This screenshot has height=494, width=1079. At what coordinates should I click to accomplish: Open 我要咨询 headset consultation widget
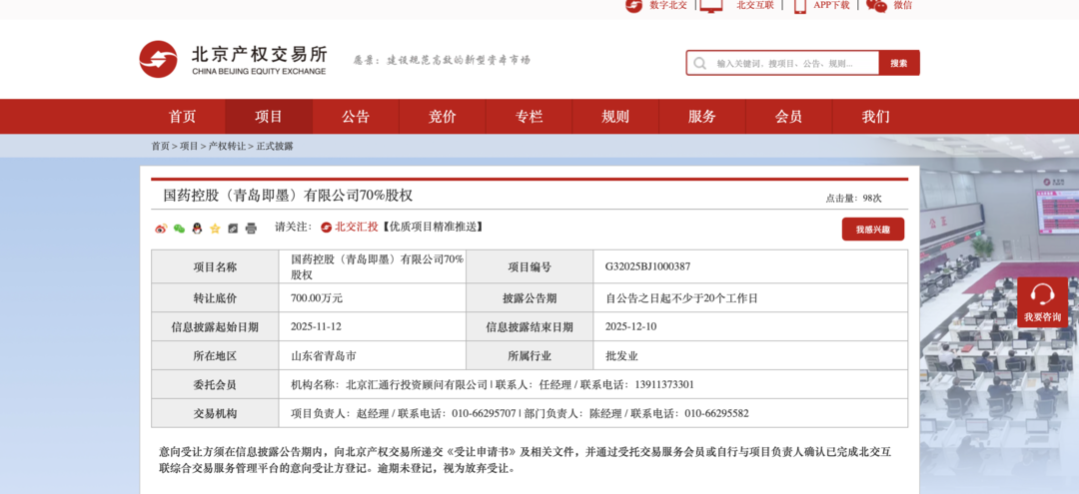(1042, 301)
